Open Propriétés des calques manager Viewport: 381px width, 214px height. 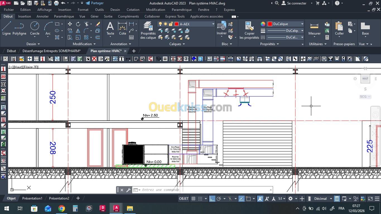pos(148,30)
